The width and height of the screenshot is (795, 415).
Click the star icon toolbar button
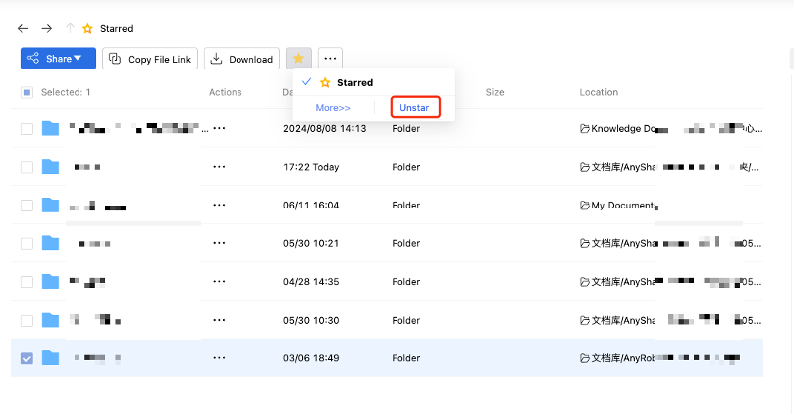[298, 59]
